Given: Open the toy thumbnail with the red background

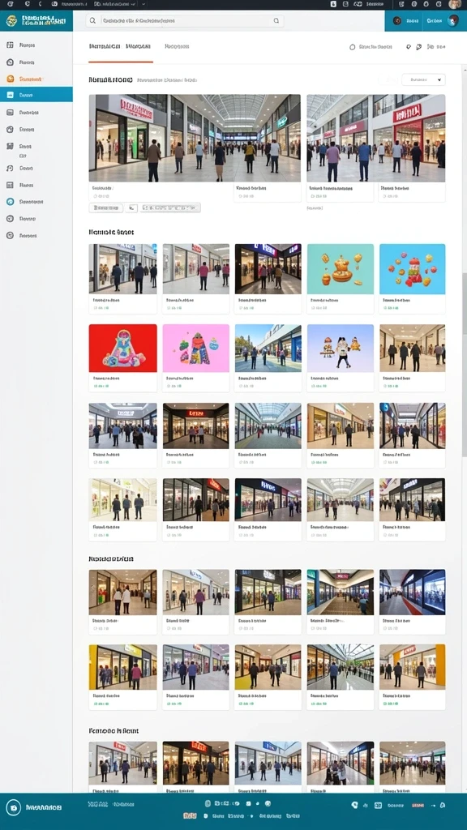Looking at the screenshot, I should pos(123,349).
